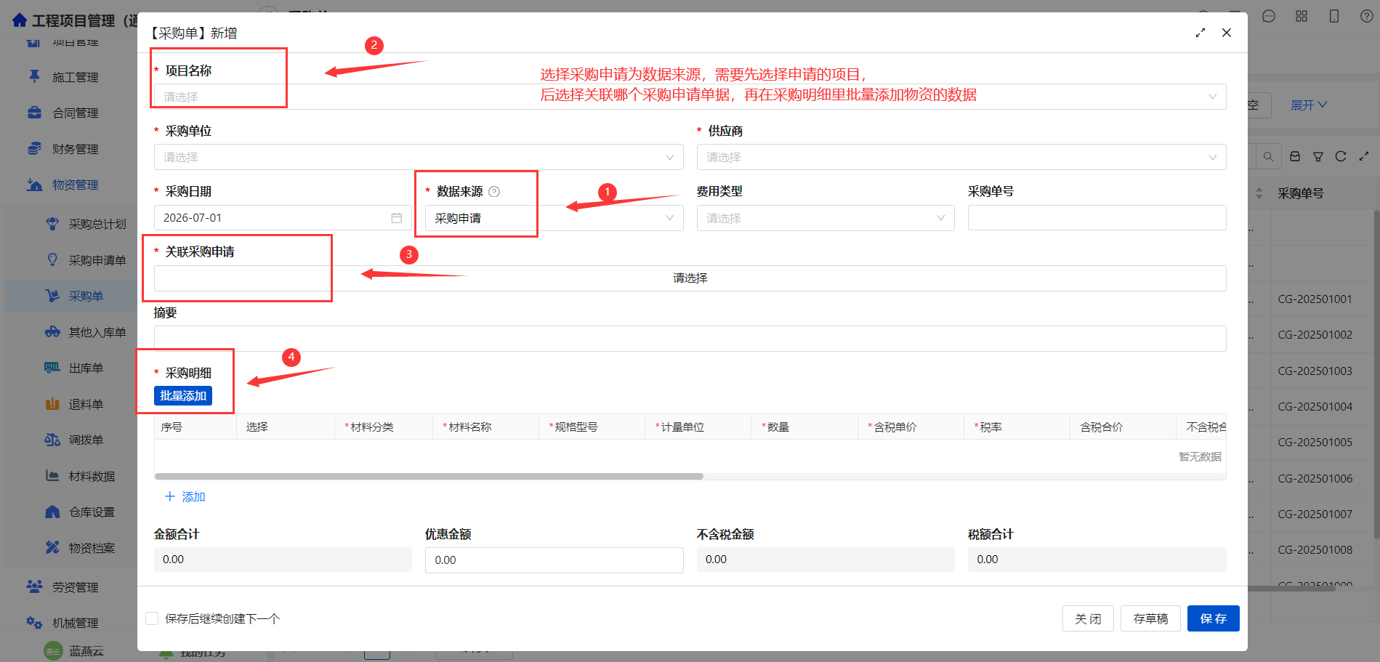Click the 保存 button
This screenshot has width=1380, height=662.
(x=1213, y=618)
